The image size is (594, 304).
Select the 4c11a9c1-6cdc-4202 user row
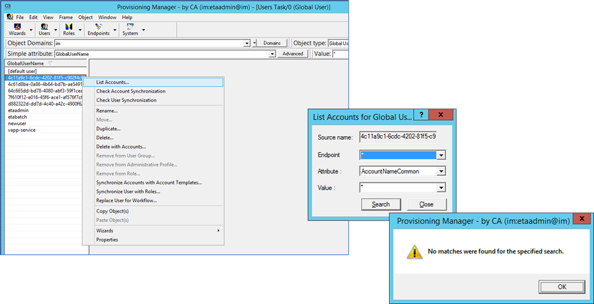pyautogui.click(x=46, y=78)
